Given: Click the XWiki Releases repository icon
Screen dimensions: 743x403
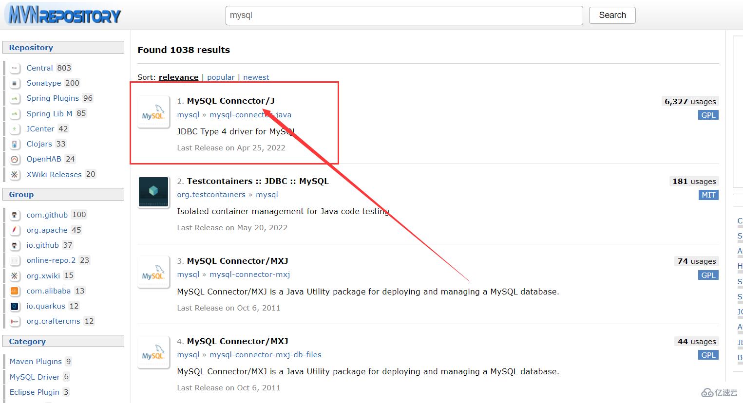Looking at the screenshot, I should (14, 174).
